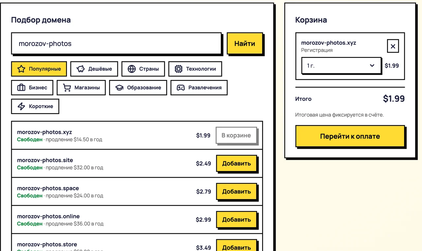
Task: Click the morozov-photos.xyz result name
Action: click(x=45, y=132)
